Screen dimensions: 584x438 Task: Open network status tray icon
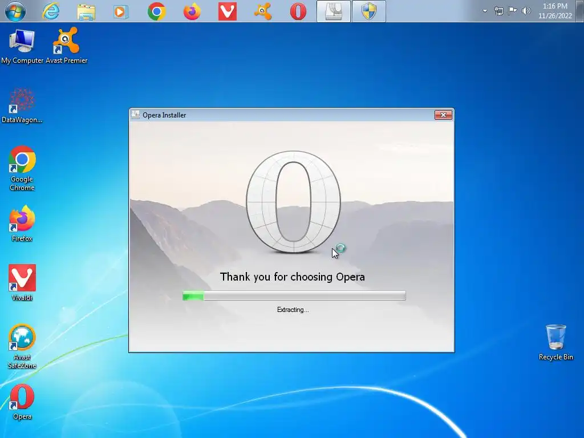pos(498,11)
